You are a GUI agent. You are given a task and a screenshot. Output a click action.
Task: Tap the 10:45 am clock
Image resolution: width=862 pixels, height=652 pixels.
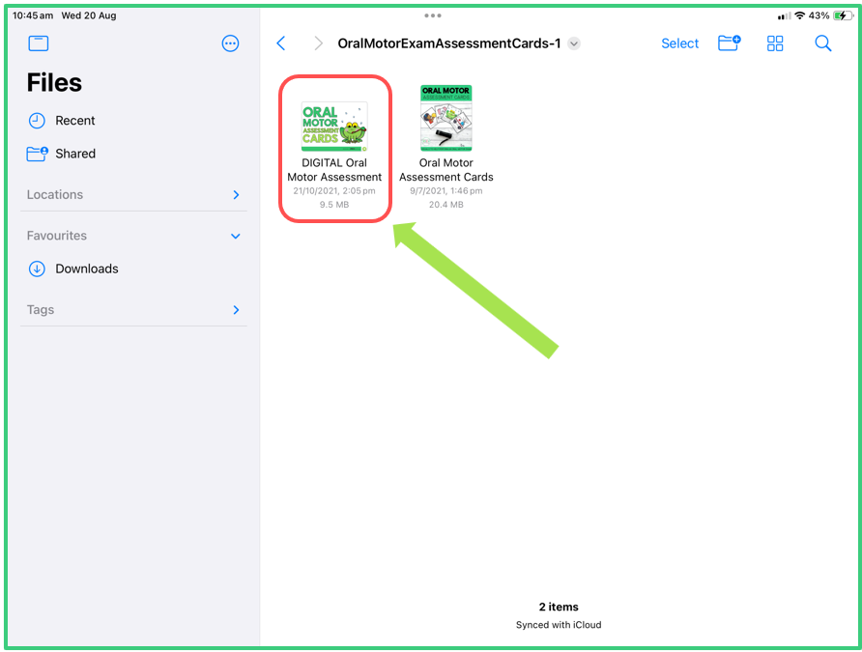33,15
